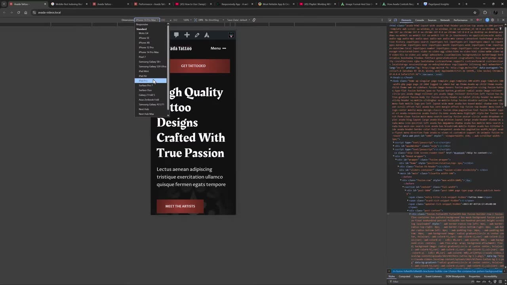Screen dimensions: 507x285
Task: Select iPad Pro from device list
Action: coord(151,81)
